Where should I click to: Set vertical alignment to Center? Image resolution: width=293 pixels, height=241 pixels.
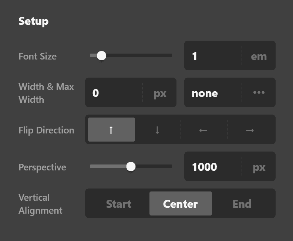(x=181, y=204)
